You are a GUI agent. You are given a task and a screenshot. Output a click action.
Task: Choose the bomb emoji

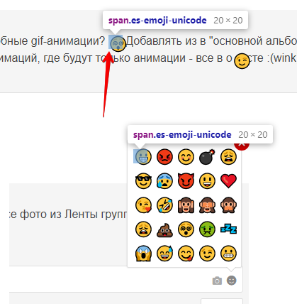coord(207,157)
